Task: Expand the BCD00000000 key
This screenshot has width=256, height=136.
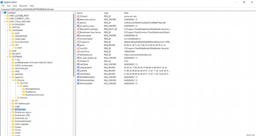Action: pyautogui.click(x=7, y=25)
